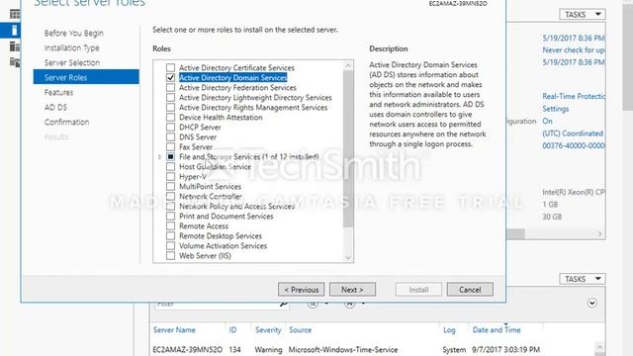Go to Installation Type step

[x=72, y=47]
